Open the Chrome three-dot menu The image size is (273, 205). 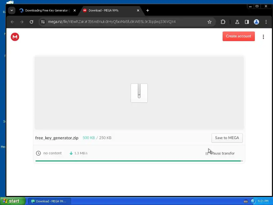pyautogui.click(x=266, y=22)
